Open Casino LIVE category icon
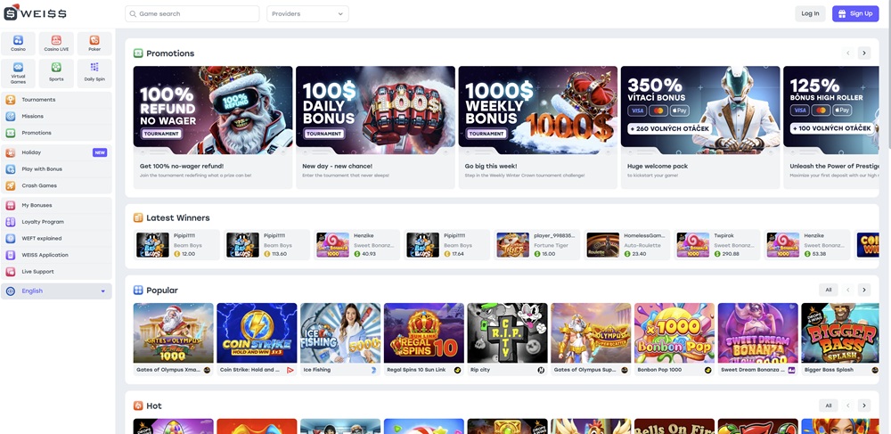This screenshot has height=434, width=891. coord(56,43)
